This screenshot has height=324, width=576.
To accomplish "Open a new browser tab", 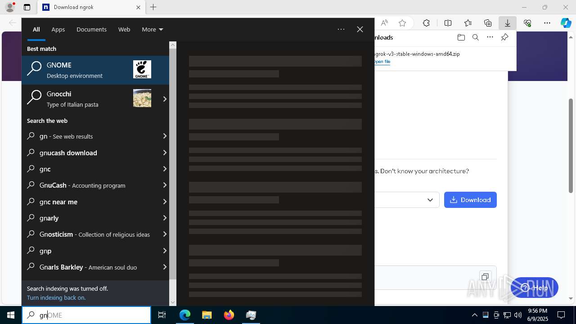I will coord(153,7).
